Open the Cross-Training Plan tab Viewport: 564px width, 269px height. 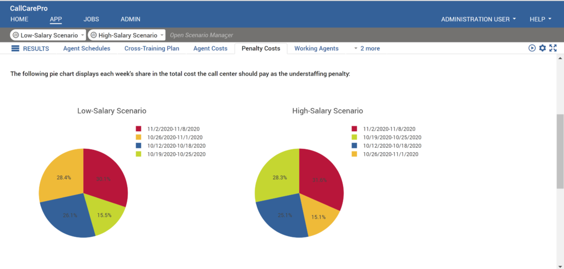click(x=151, y=49)
